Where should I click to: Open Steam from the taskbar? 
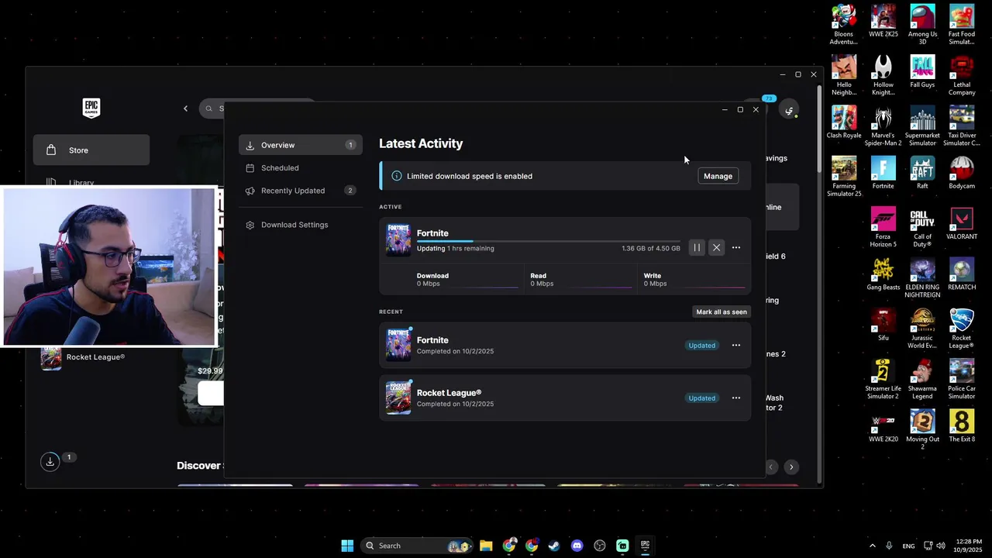pyautogui.click(x=554, y=546)
